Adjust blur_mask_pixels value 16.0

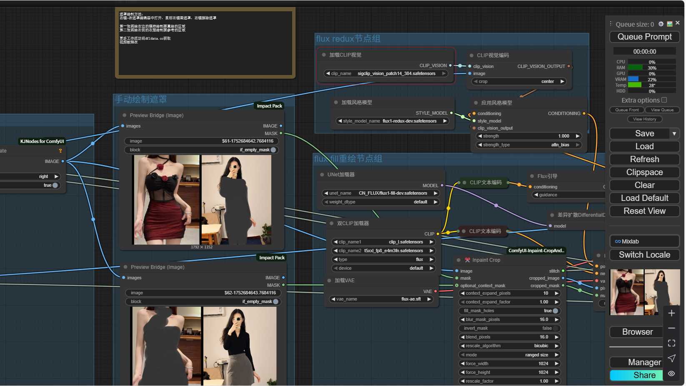509,319
